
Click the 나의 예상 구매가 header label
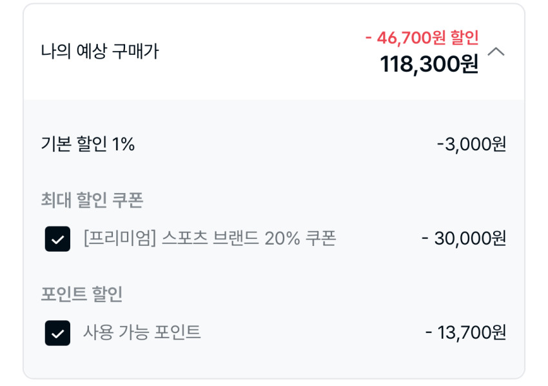coord(99,52)
